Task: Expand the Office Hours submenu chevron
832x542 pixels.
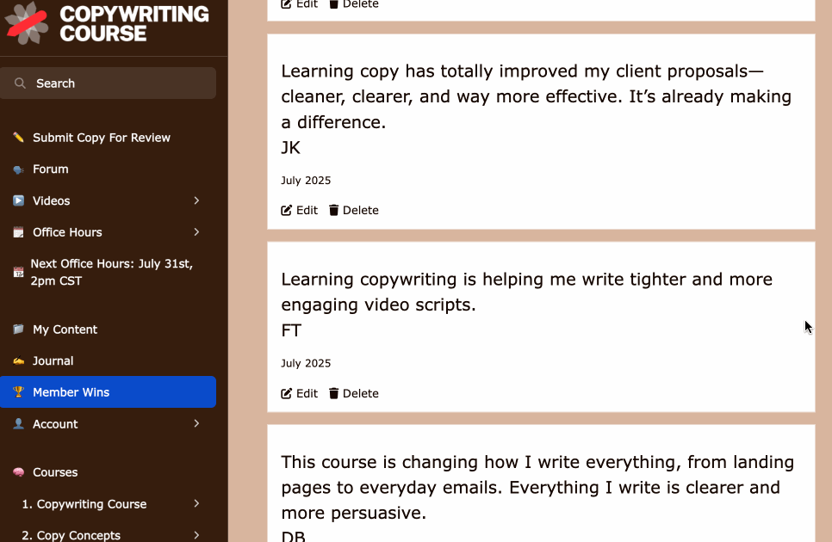Action: [196, 232]
